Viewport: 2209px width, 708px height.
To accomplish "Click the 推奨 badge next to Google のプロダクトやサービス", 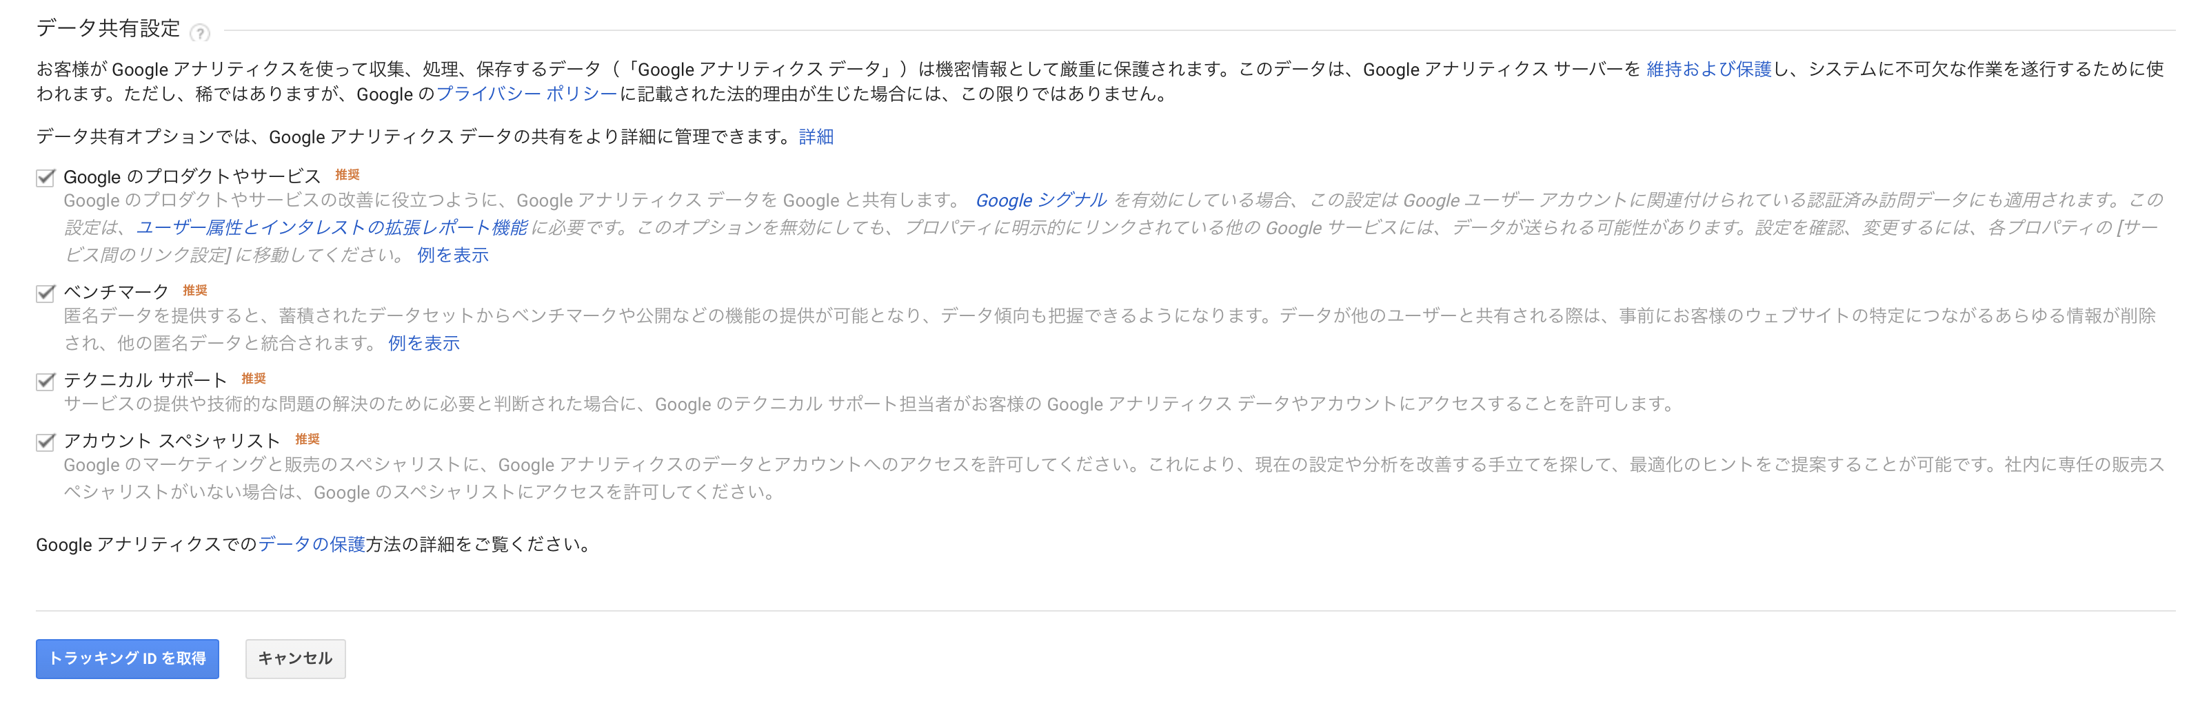I will (x=347, y=175).
